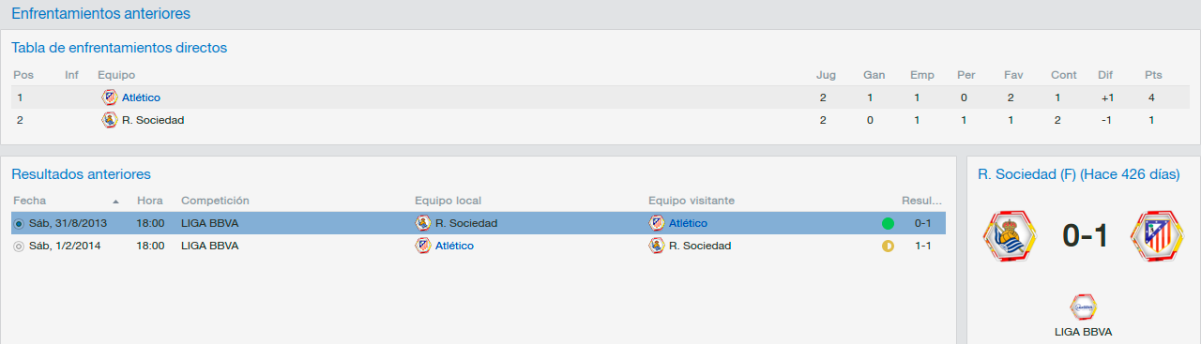The width and height of the screenshot is (1201, 344).
Task: Select the Sáb, 31/8/2013 match radio button
Action: coord(19,223)
